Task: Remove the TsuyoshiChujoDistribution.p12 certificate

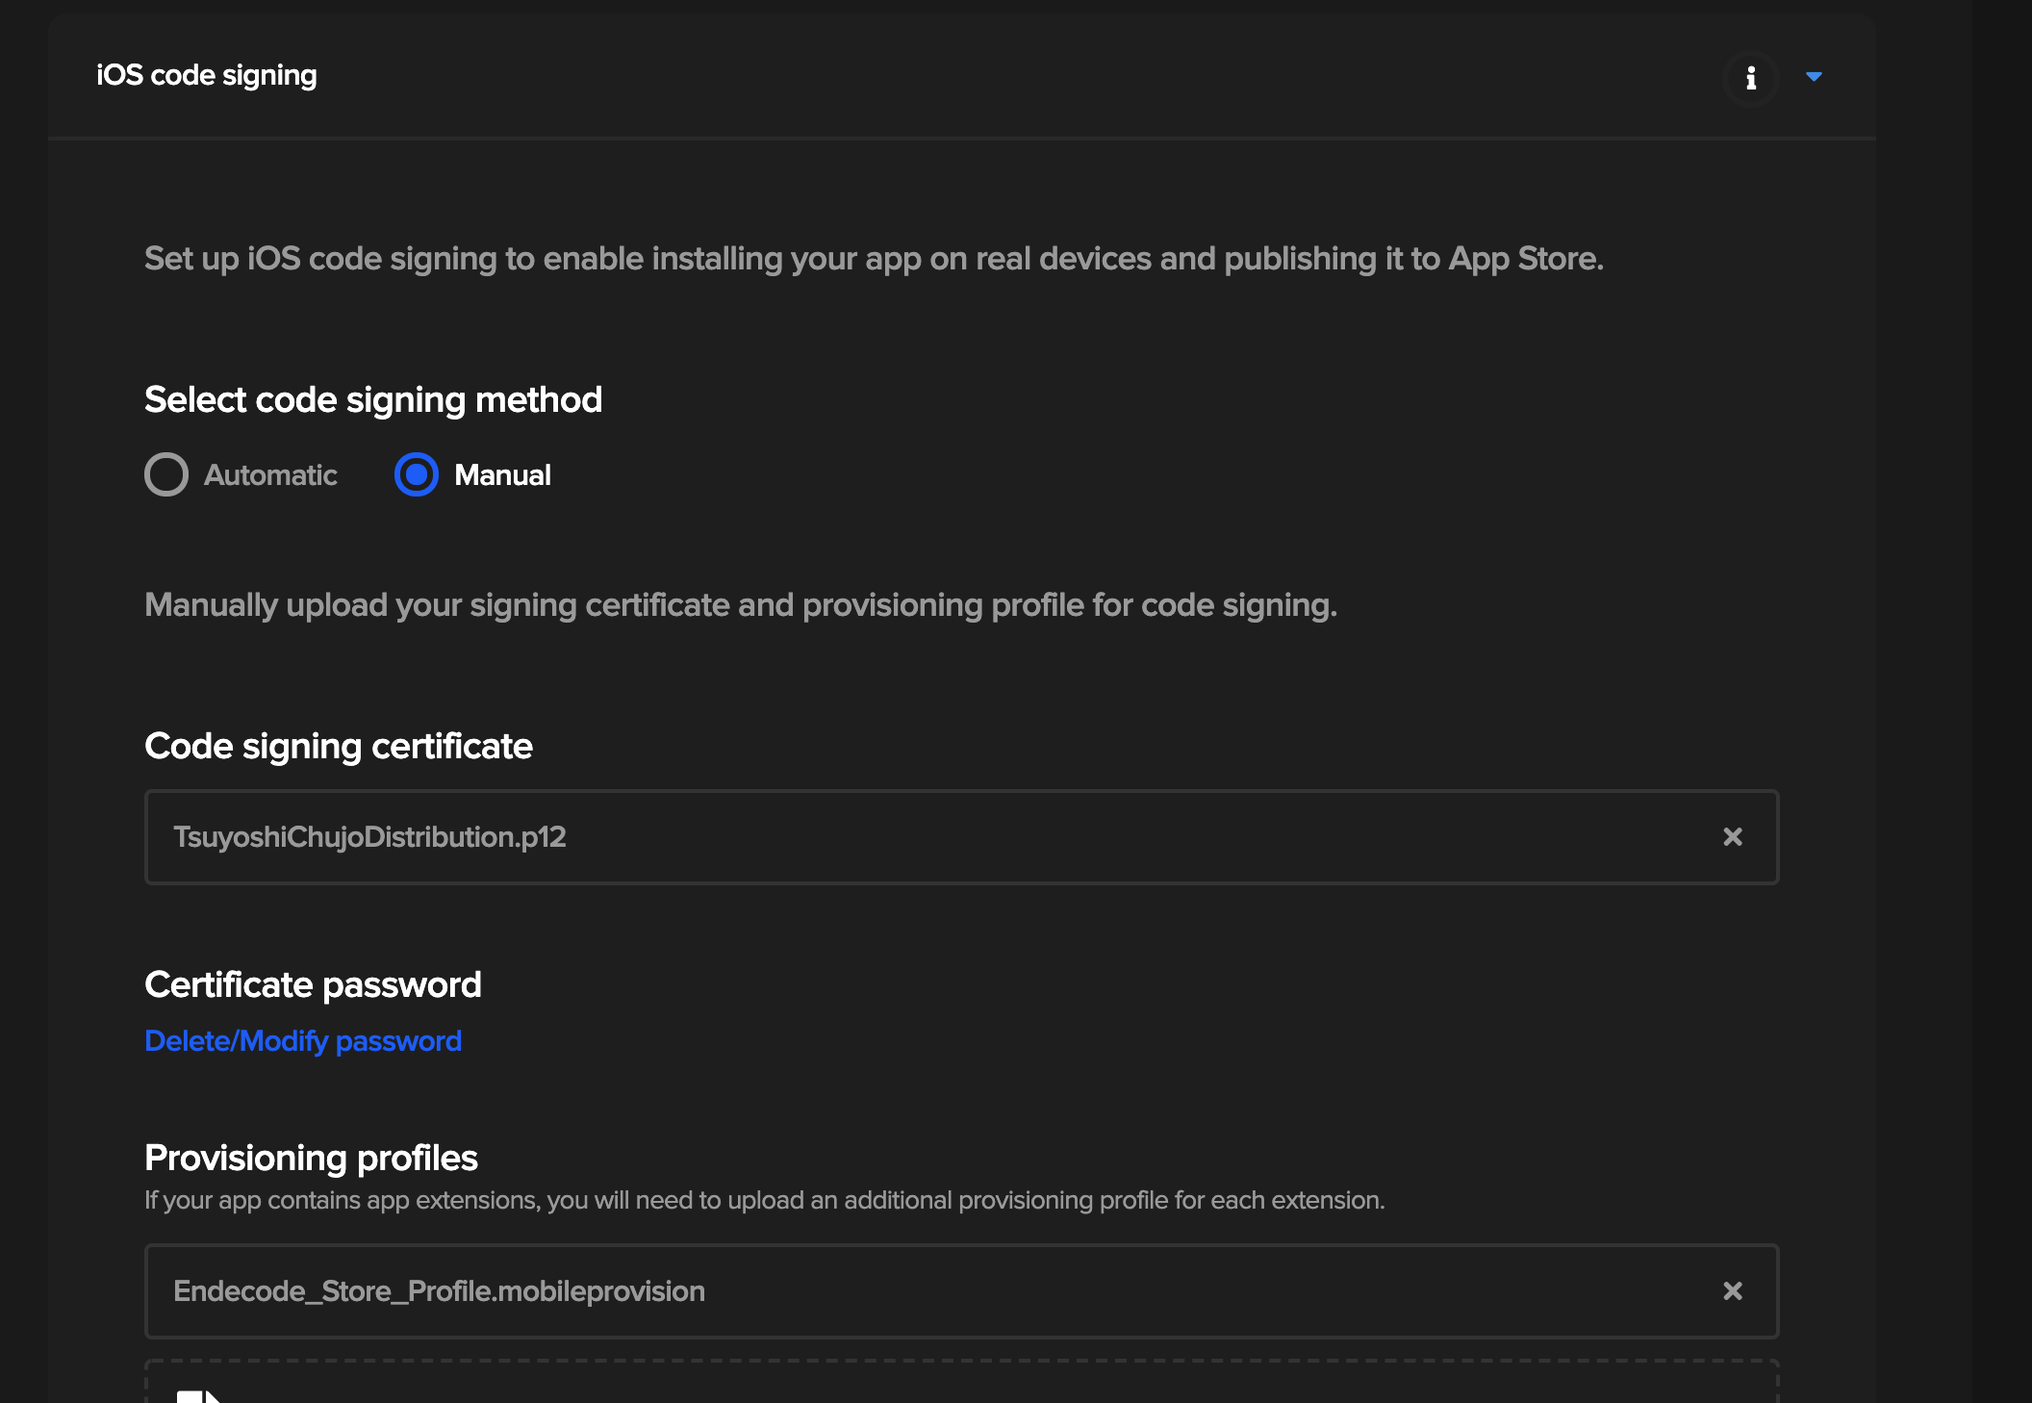Action: click(x=1732, y=837)
